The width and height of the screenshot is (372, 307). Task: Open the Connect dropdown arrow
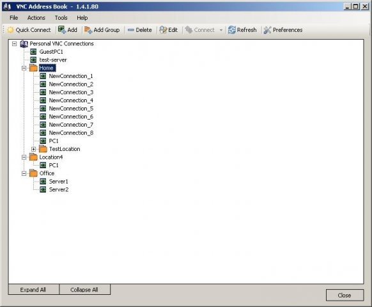point(221,30)
